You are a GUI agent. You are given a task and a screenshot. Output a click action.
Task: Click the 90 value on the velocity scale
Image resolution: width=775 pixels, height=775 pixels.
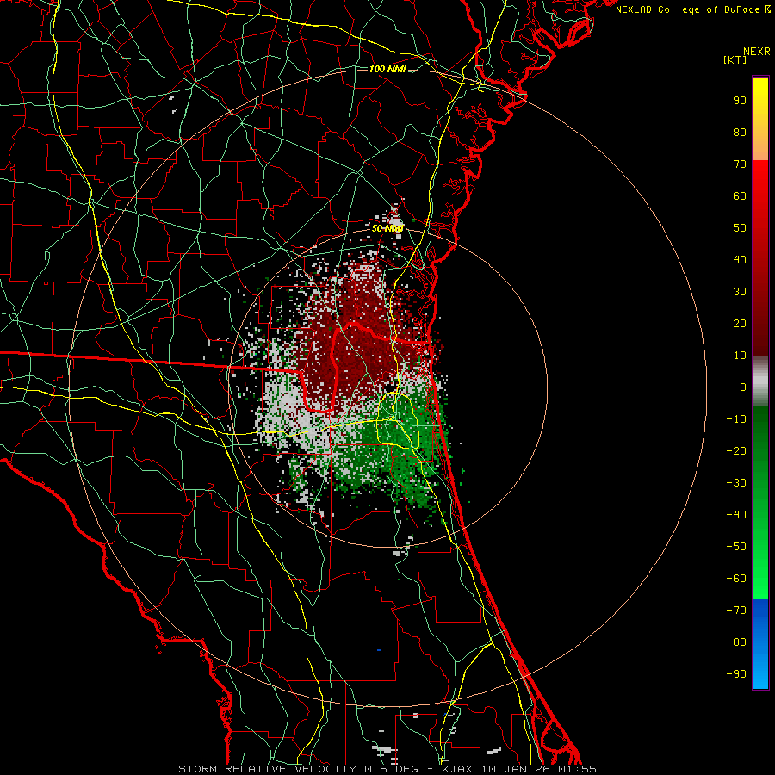coord(740,101)
